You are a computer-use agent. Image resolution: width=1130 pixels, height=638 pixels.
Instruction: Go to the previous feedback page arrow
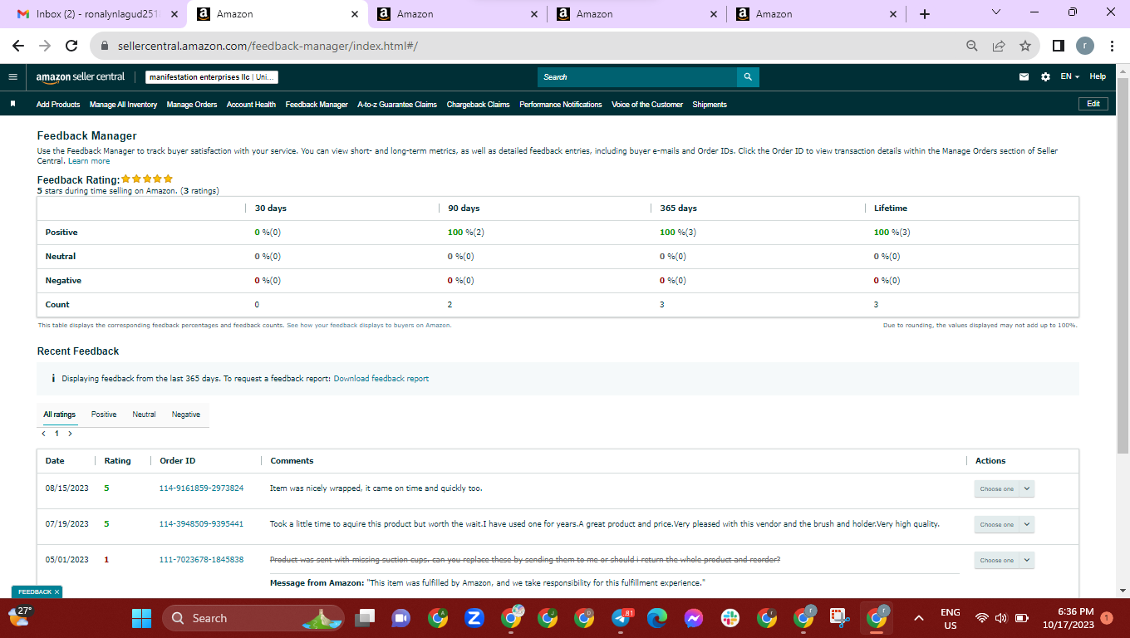point(43,434)
